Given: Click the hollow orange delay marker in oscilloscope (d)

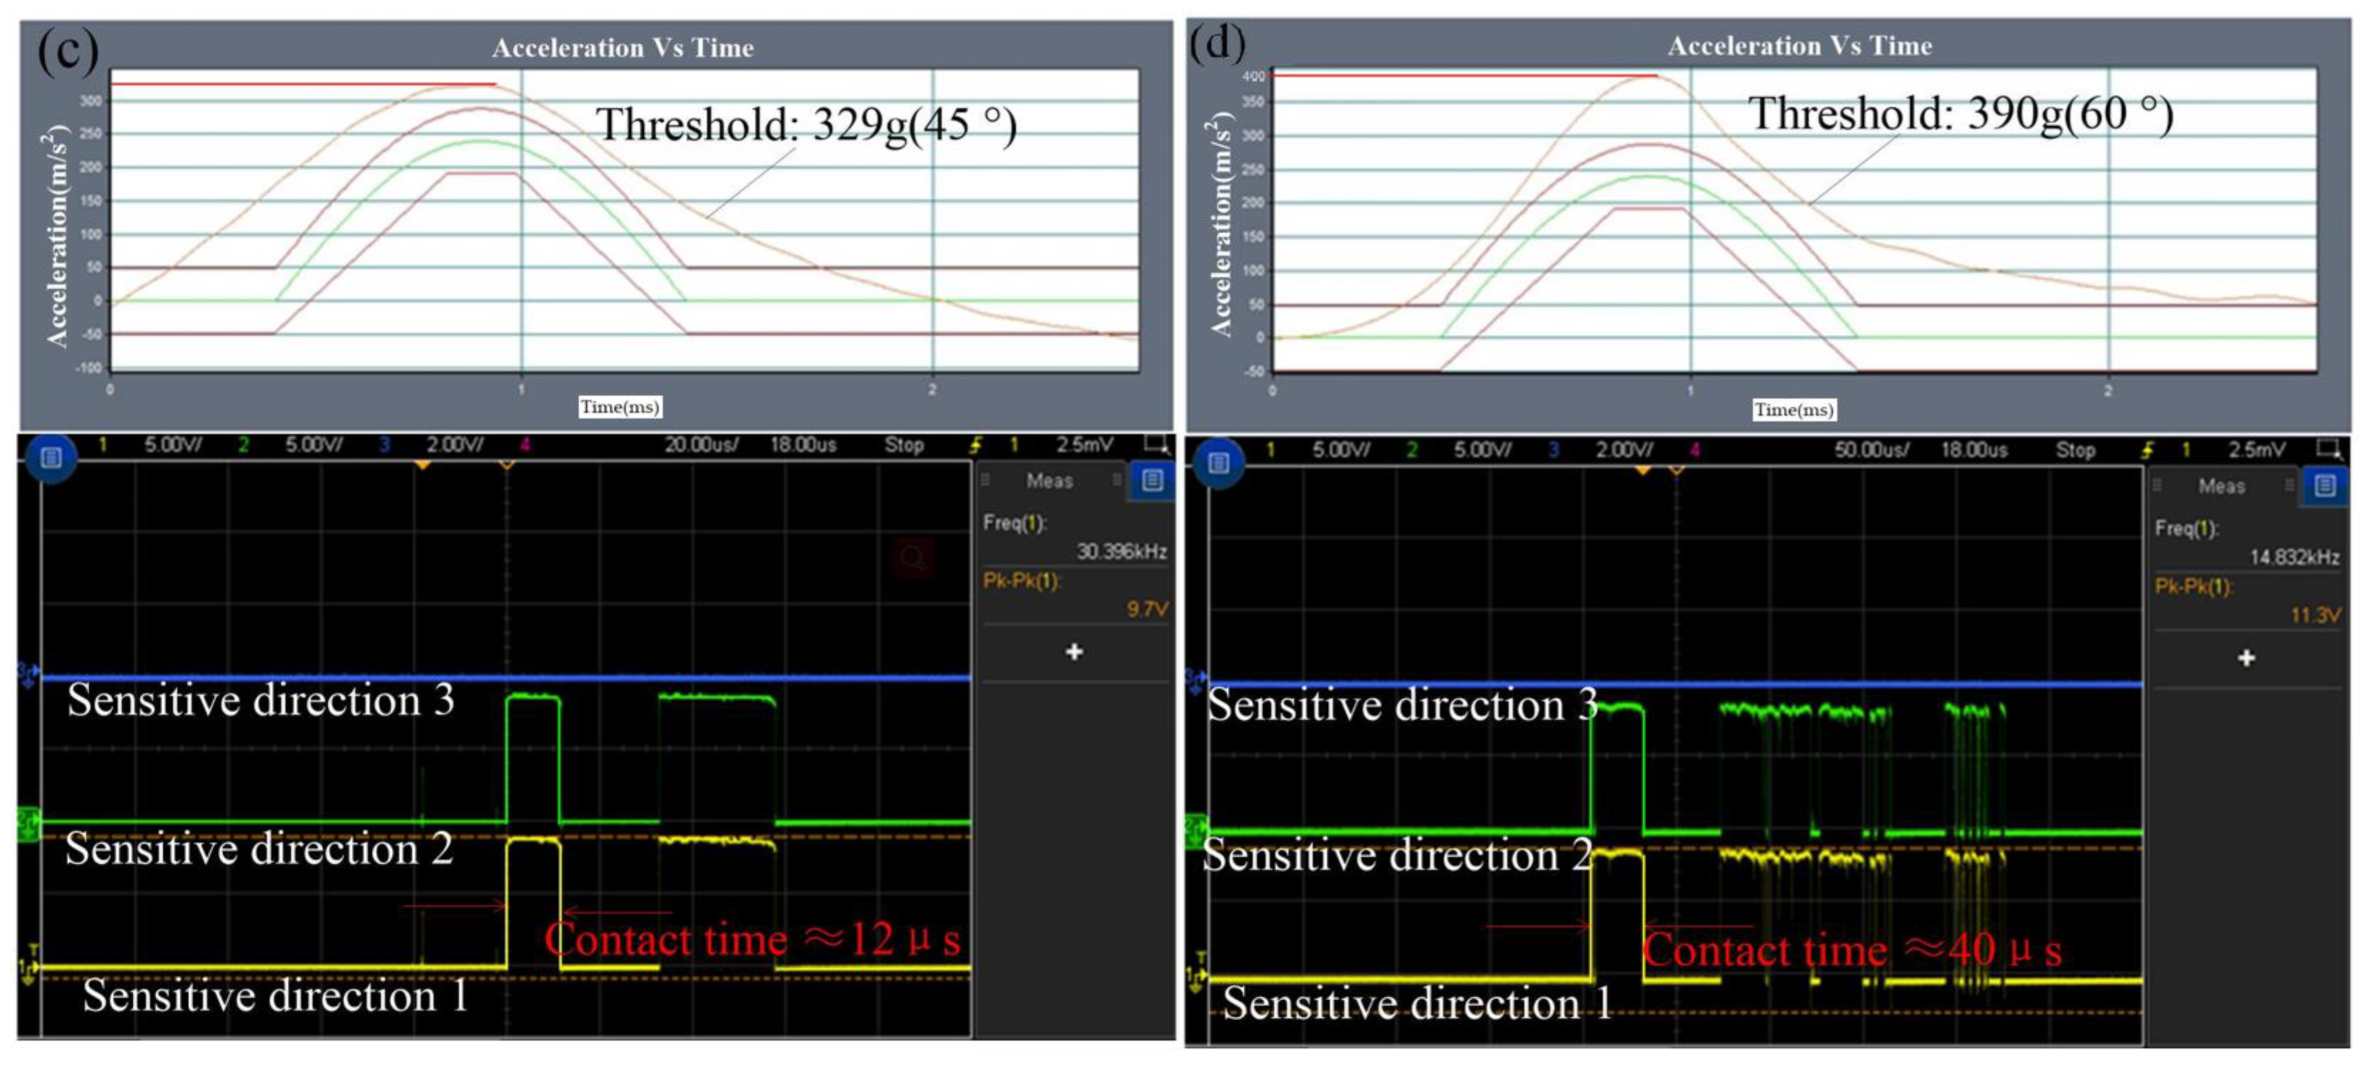Looking at the screenshot, I should click(1677, 471).
